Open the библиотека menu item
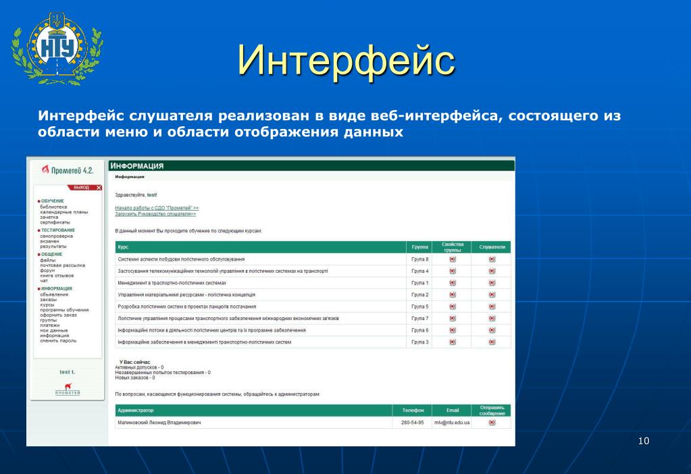 (53, 207)
